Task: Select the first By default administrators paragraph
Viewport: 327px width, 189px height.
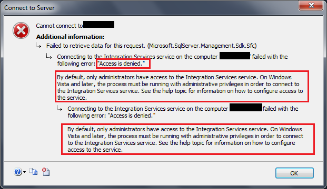Action: (x=180, y=87)
